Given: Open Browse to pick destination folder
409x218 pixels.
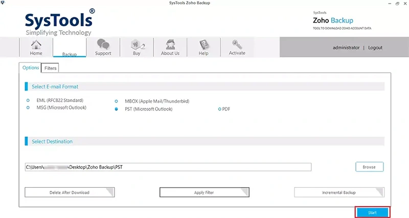Looking at the screenshot, I should 369,167.
